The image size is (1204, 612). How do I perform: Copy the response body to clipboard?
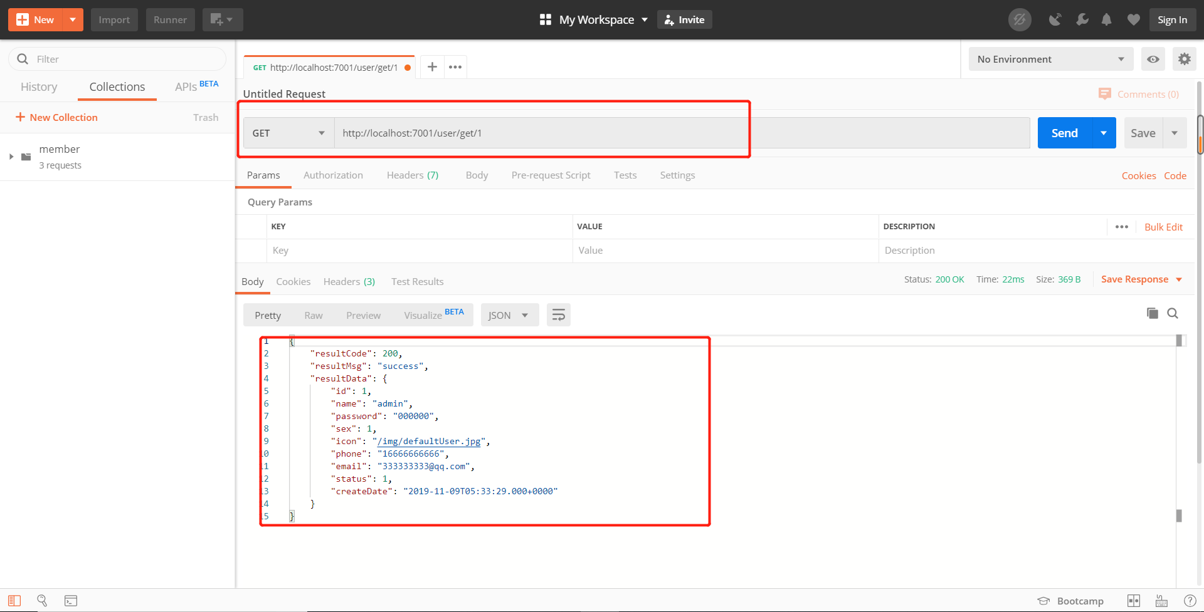pos(1152,313)
